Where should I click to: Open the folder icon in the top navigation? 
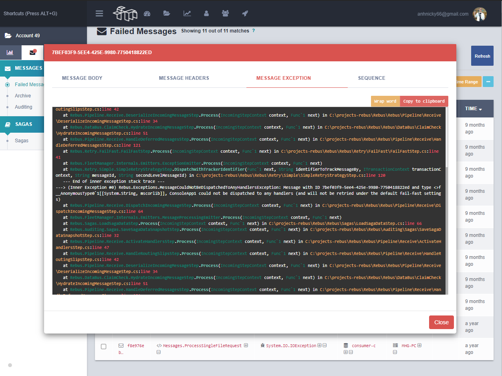pos(166,13)
